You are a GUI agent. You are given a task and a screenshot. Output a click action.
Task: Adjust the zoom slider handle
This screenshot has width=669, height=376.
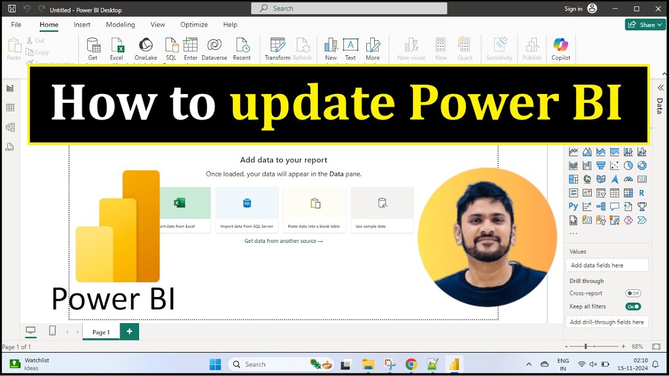(x=586, y=346)
